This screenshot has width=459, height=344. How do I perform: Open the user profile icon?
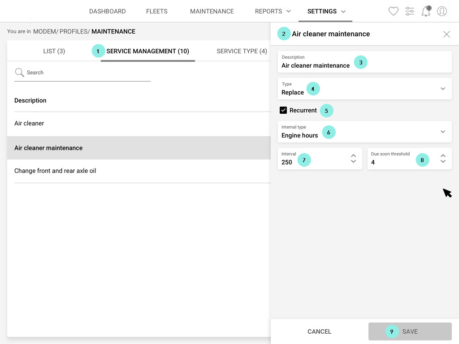[x=442, y=11]
